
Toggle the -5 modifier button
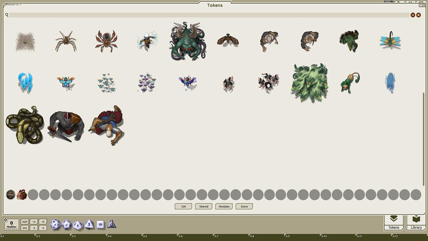coord(42,228)
